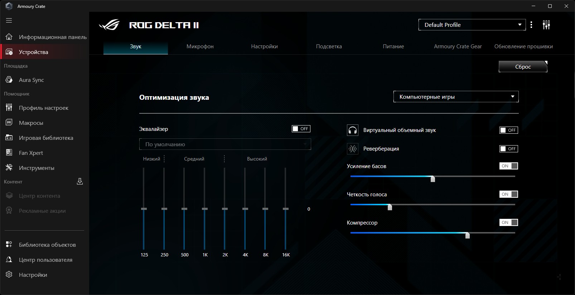Open Fan Xpert in the sidebar
The image size is (575, 295).
(x=44, y=153)
